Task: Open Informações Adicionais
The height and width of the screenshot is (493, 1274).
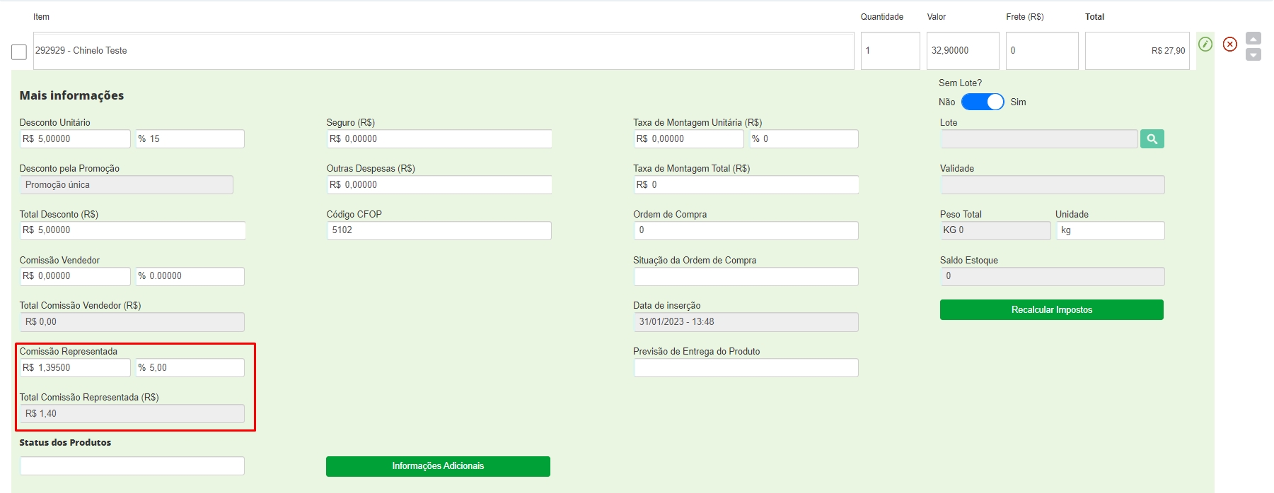Action: click(438, 466)
